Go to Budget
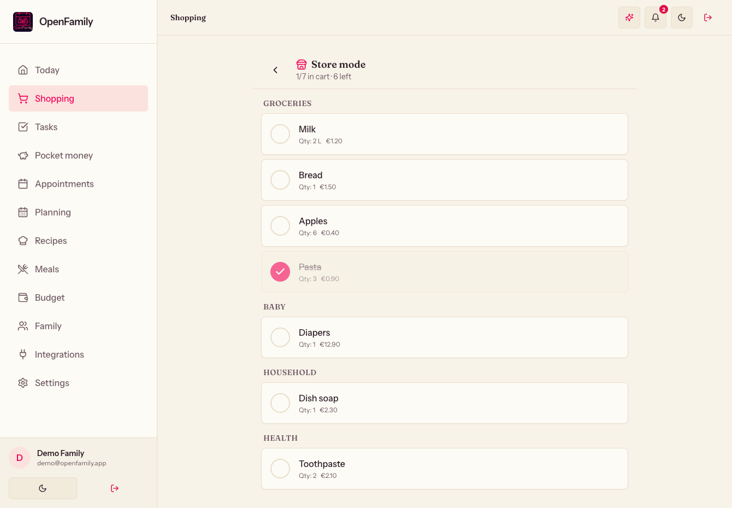 coord(78,297)
